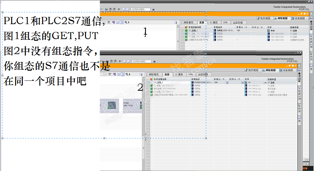Click binoculars search icon in window 2 toolbar
The image size is (314, 171).
154,61
